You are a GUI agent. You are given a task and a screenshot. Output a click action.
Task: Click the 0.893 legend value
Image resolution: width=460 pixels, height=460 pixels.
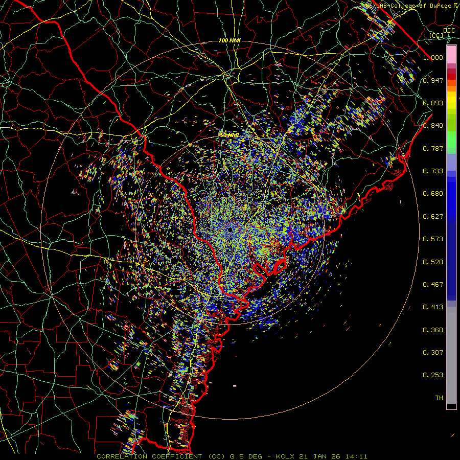pyautogui.click(x=433, y=103)
